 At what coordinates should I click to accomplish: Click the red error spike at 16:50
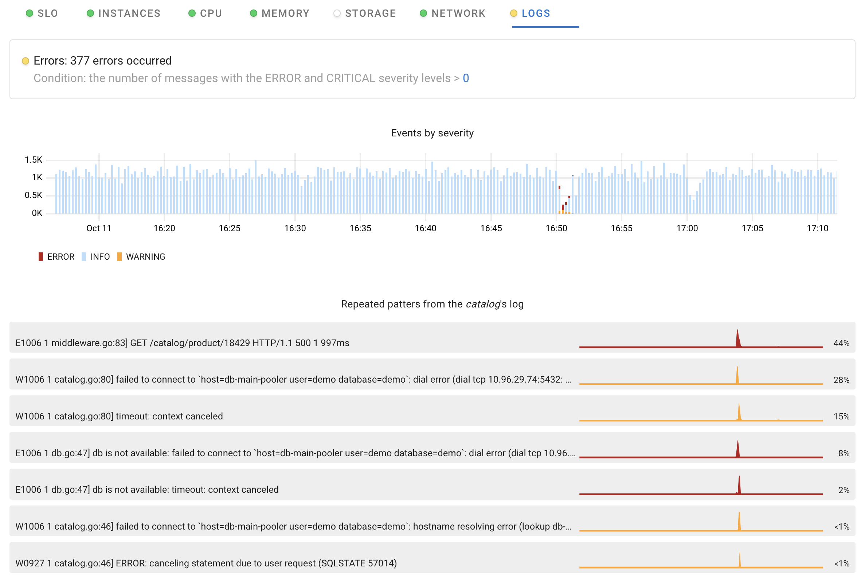559,188
